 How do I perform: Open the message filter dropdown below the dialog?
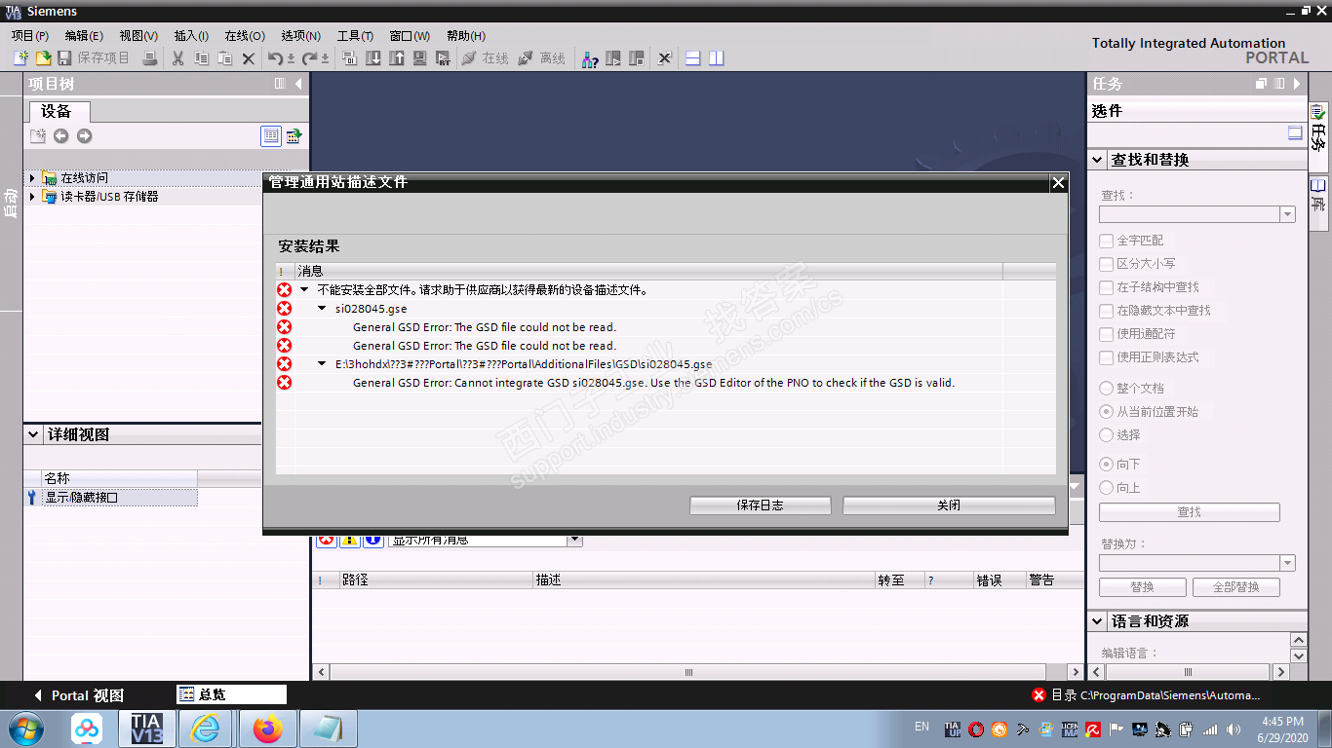coord(574,540)
